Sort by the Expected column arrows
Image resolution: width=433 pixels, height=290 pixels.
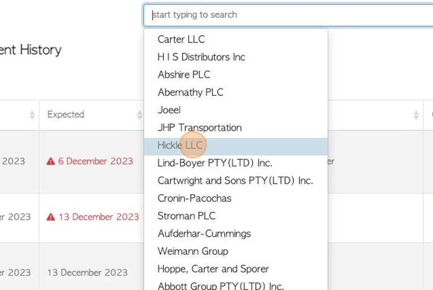(x=139, y=115)
